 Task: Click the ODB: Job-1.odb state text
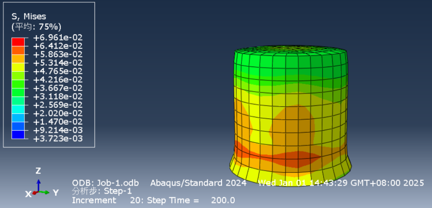pyautogui.click(x=105, y=183)
